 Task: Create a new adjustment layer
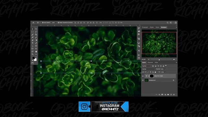coord(165,95)
